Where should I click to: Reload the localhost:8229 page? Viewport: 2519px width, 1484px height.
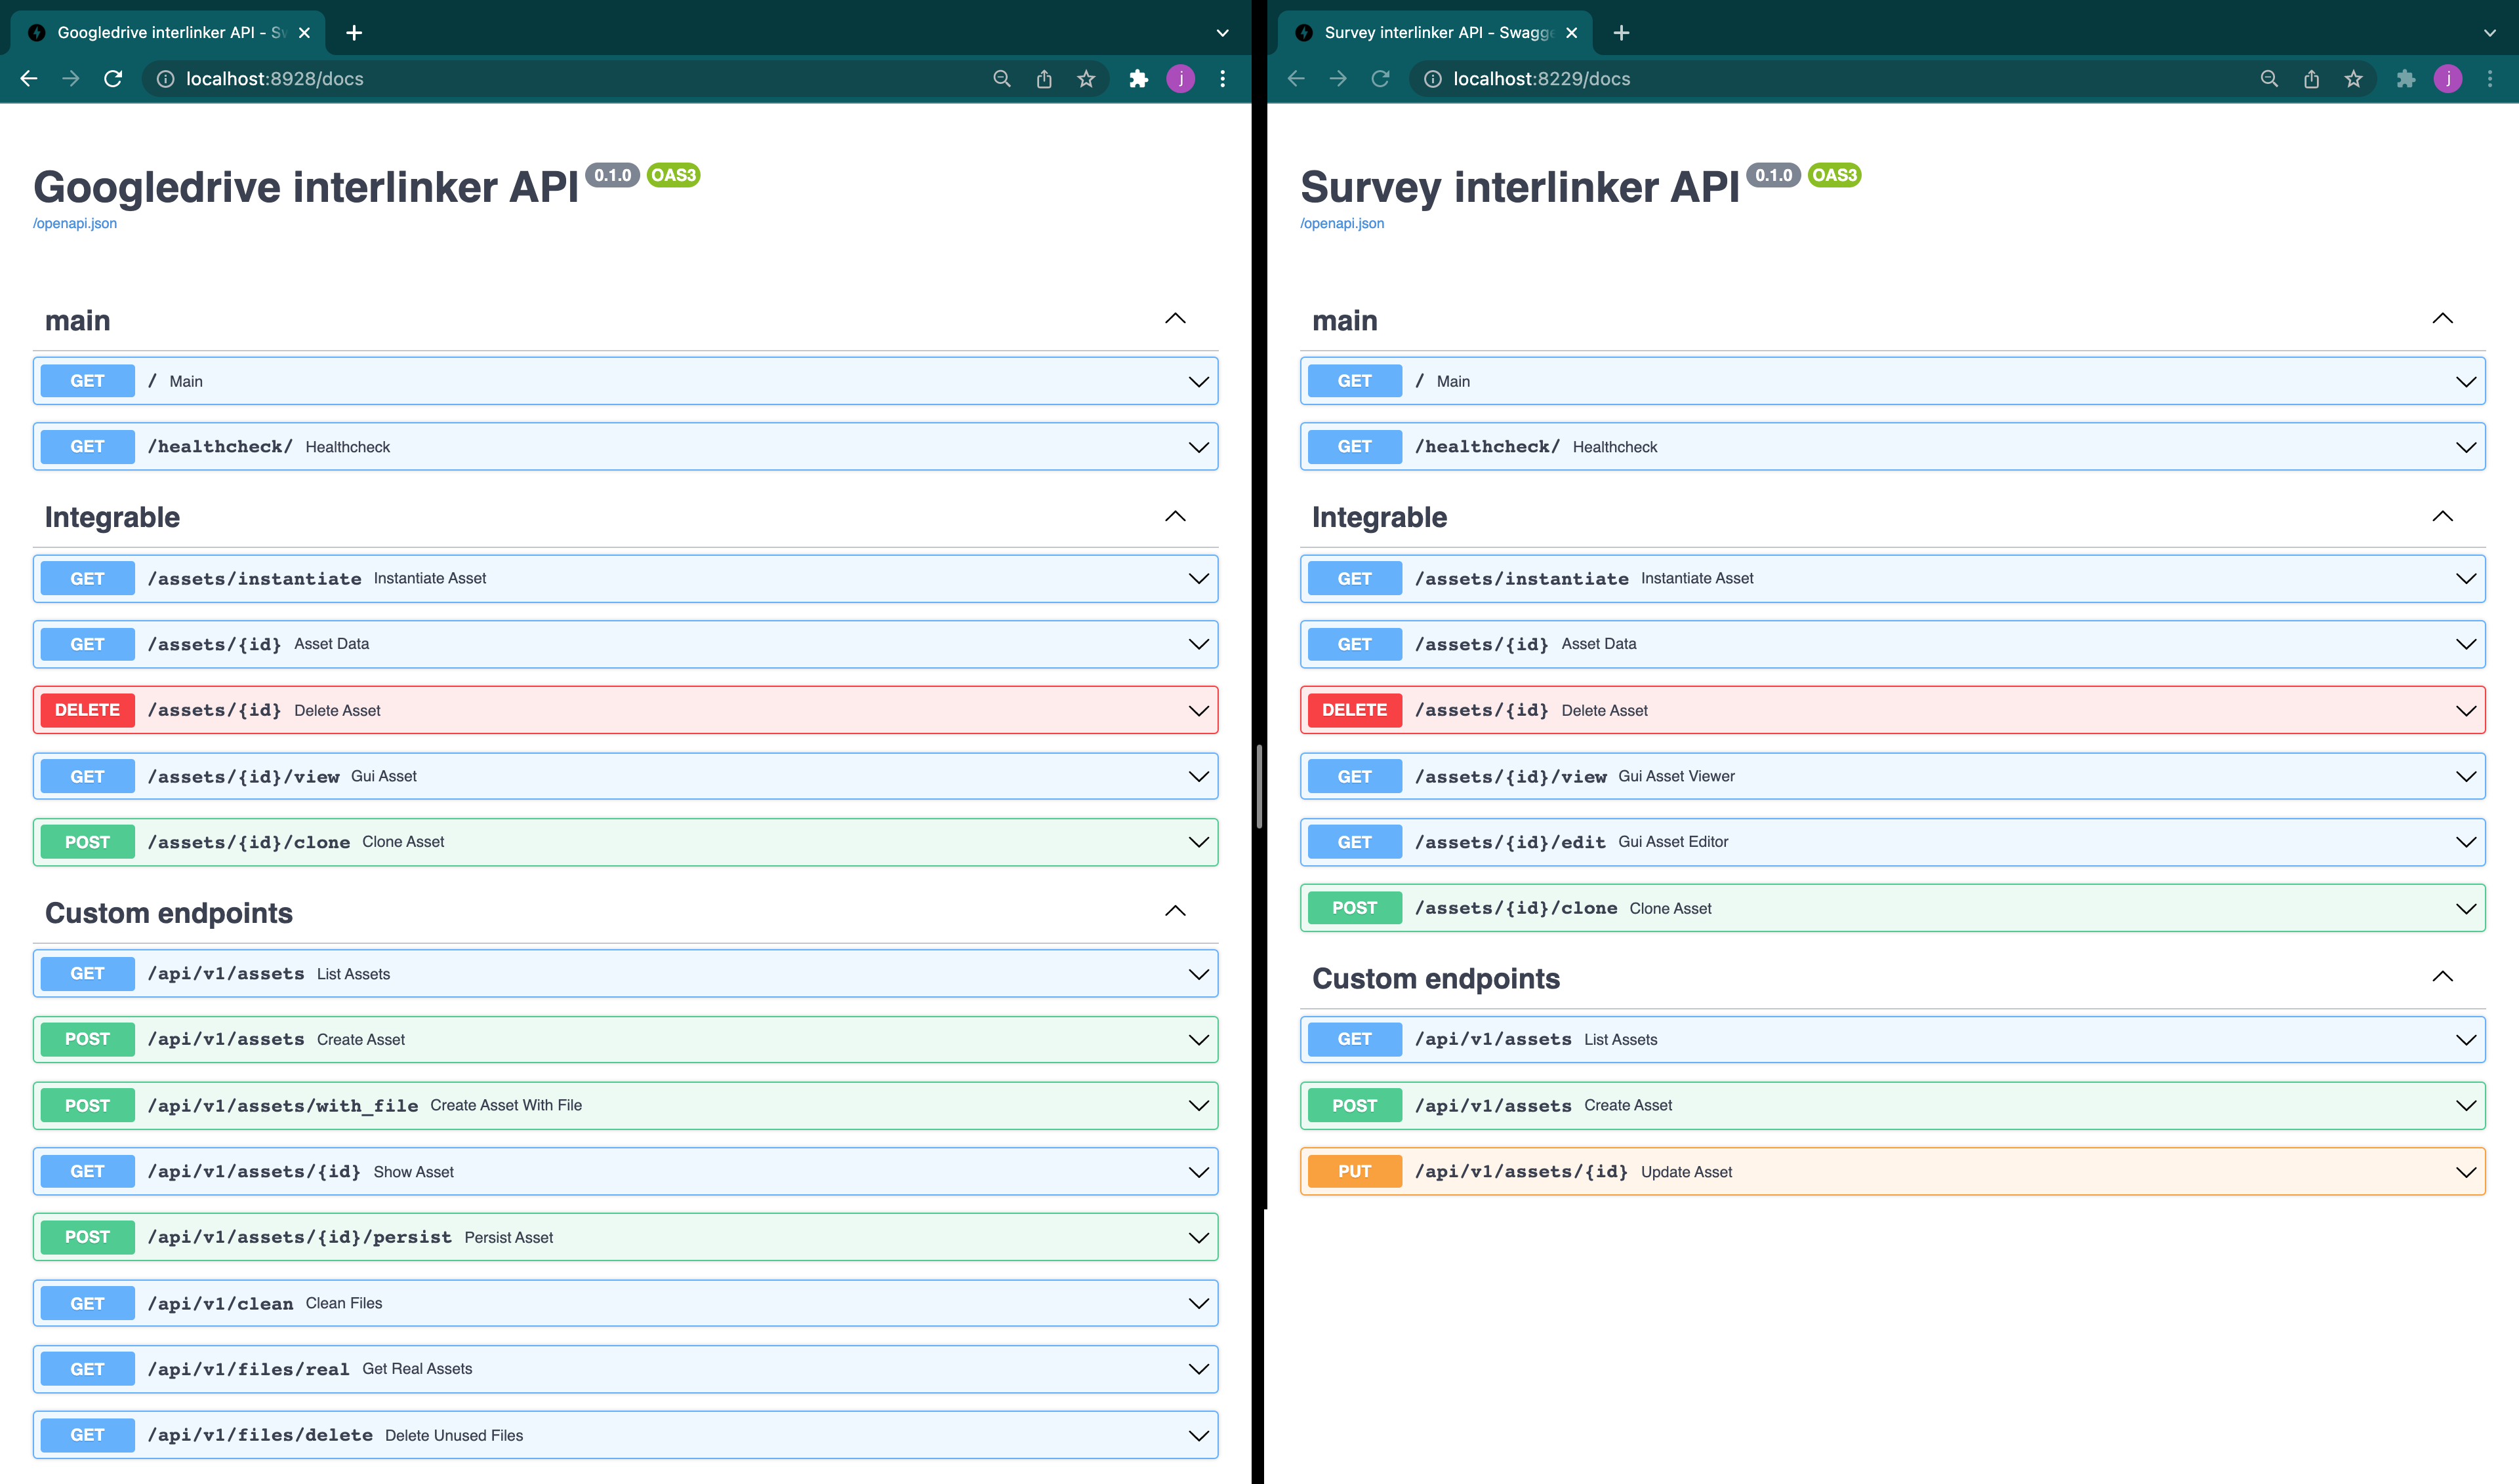[x=1380, y=79]
